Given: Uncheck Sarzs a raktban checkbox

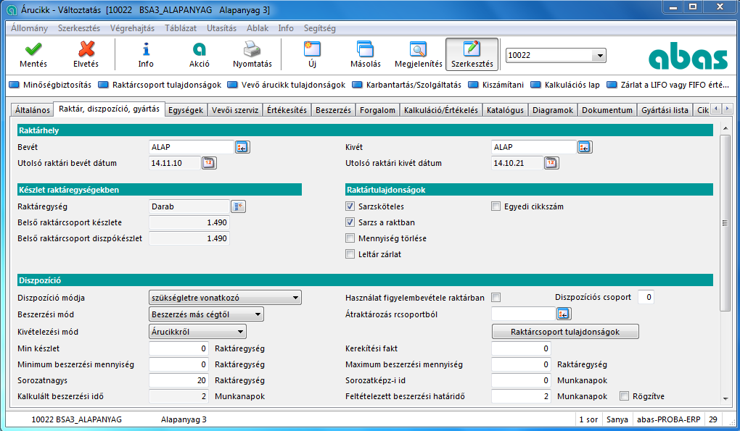Looking at the screenshot, I should 350,222.
